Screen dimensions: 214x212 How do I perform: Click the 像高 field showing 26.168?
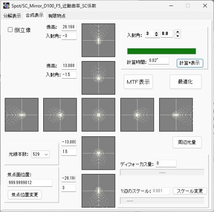(x=69, y=27)
